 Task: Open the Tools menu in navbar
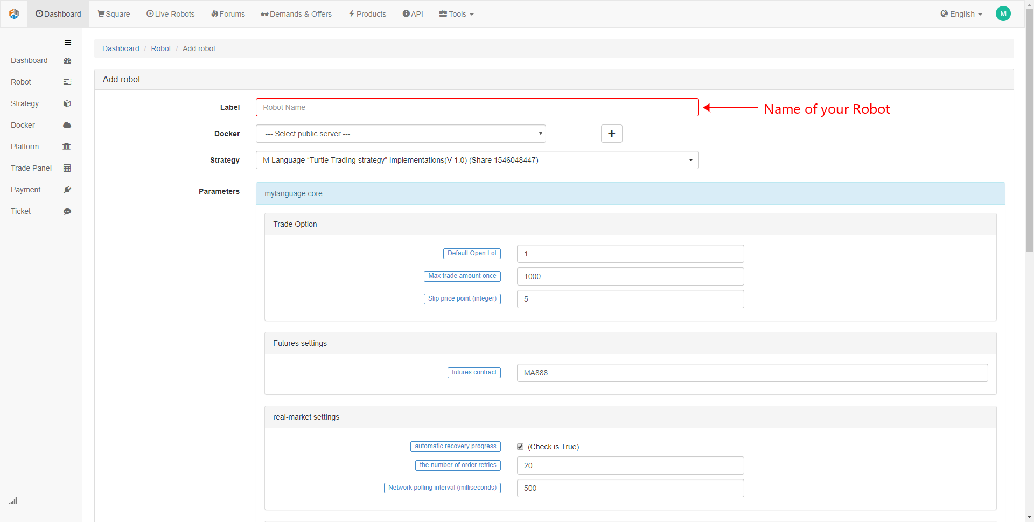point(456,14)
